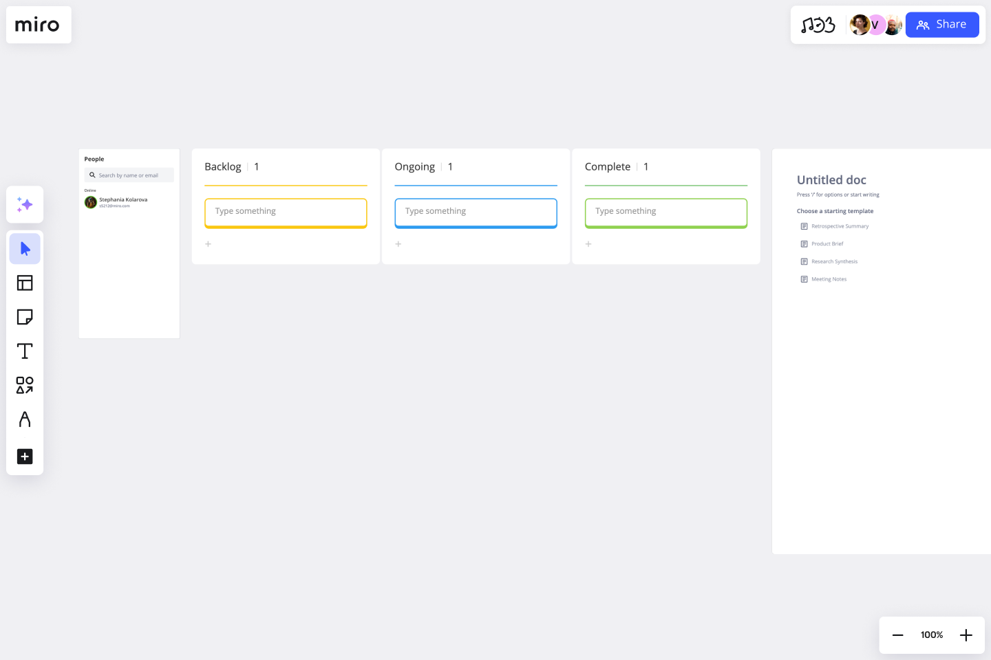Open the shapes and lines tool
This screenshot has height=660, width=991.
coord(25,385)
